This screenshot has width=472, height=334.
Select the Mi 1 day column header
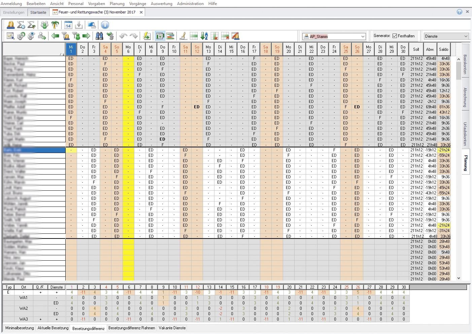click(71, 49)
